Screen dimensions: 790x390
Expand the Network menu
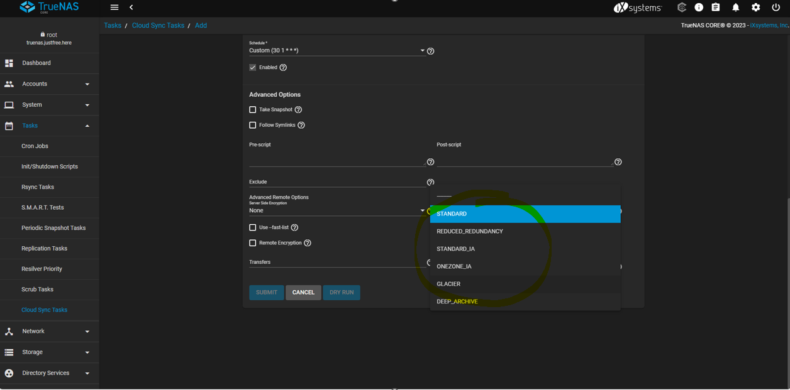tap(87, 332)
